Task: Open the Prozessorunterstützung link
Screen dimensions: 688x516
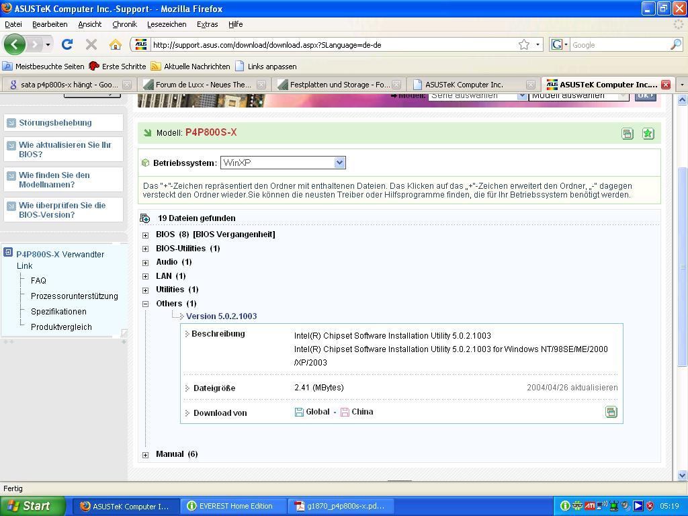Action: click(74, 296)
